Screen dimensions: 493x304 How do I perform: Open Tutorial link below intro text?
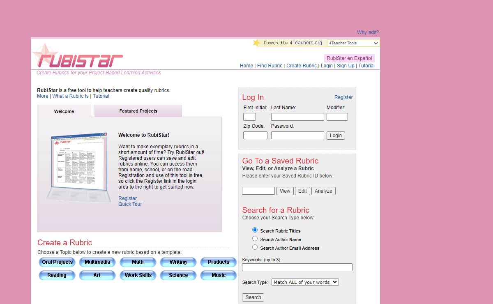(101, 96)
